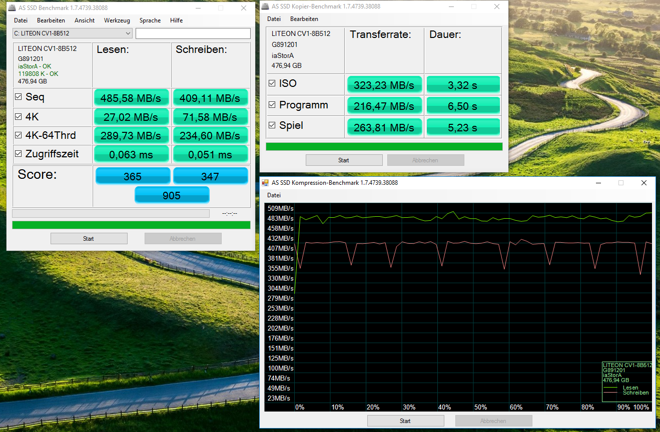Open Bearbeiten menu in the Kopier-Benchmark window
The image size is (660, 432).
[304, 19]
